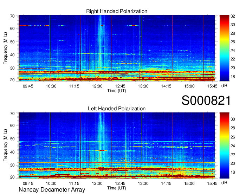This screenshot has height=194, width=239.
Task: Click the 18 value on Right Handed colorbar
Action: tap(233, 77)
